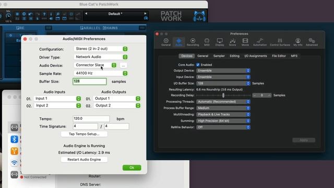Open Summing High Precision dropdown

[x=223, y=121]
